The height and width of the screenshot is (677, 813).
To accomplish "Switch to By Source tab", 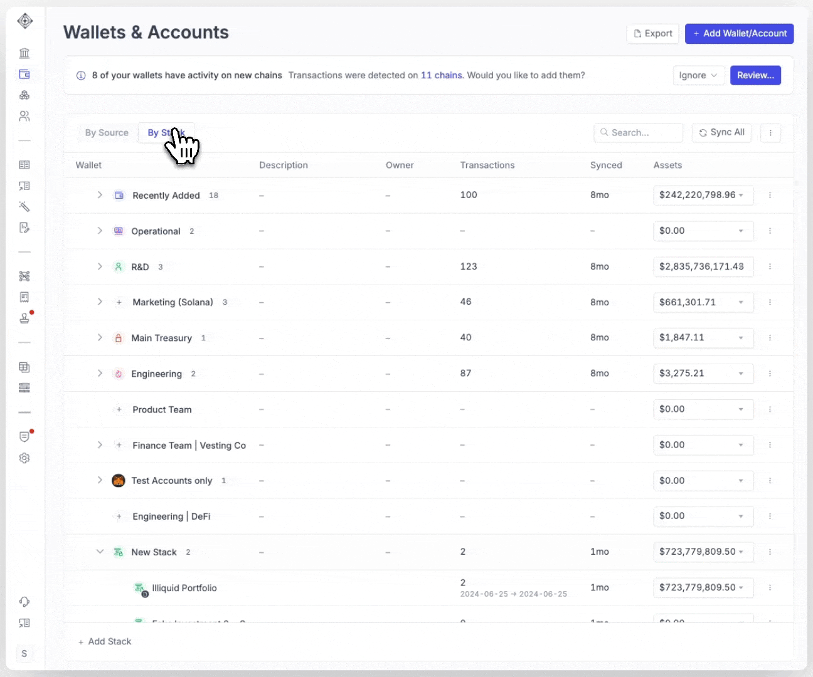I will [107, 133].
